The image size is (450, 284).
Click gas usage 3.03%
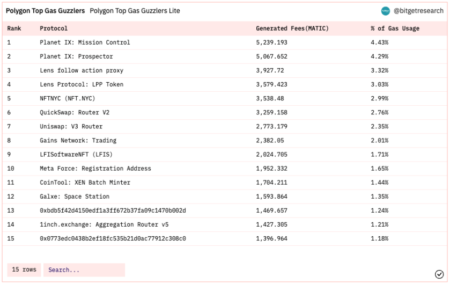(379, 84)
